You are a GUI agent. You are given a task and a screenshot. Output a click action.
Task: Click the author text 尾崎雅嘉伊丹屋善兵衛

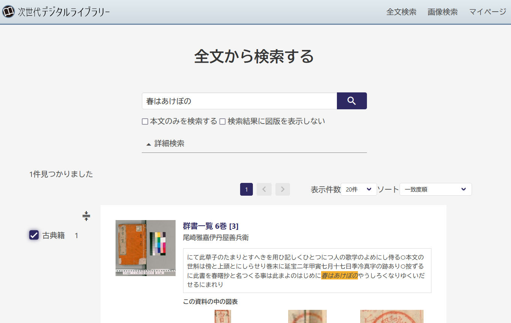point(216,237)
